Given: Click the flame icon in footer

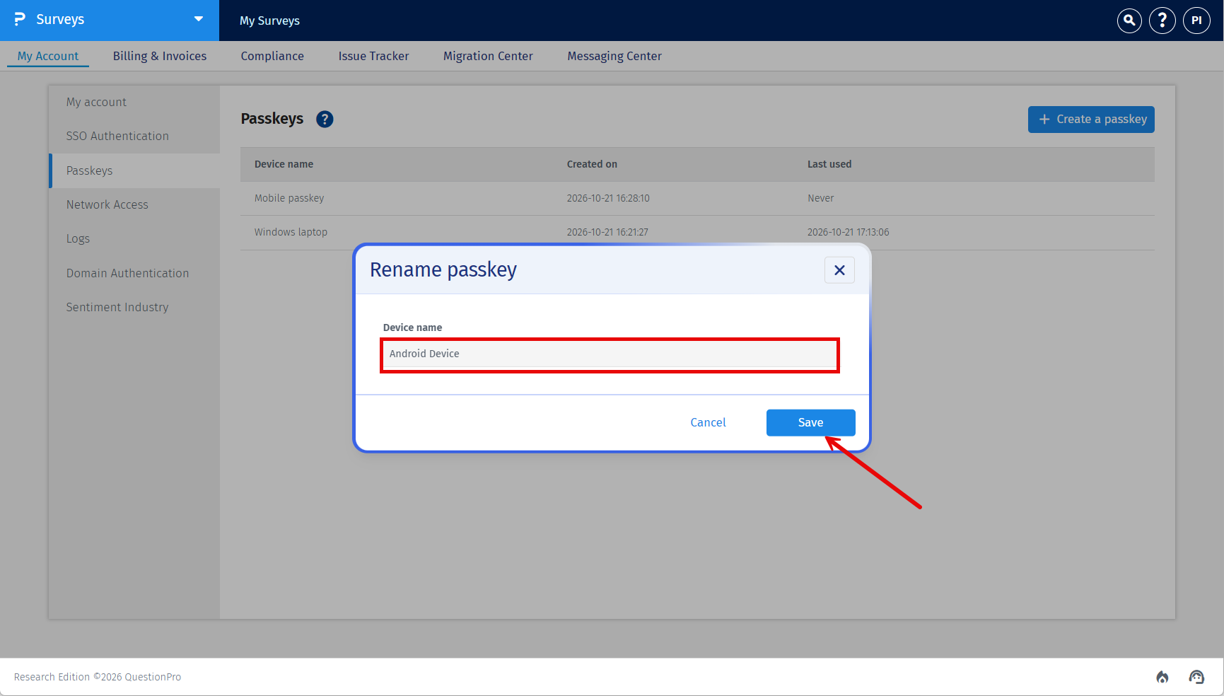Looking at the screenshot, I should coord(1162,677).
